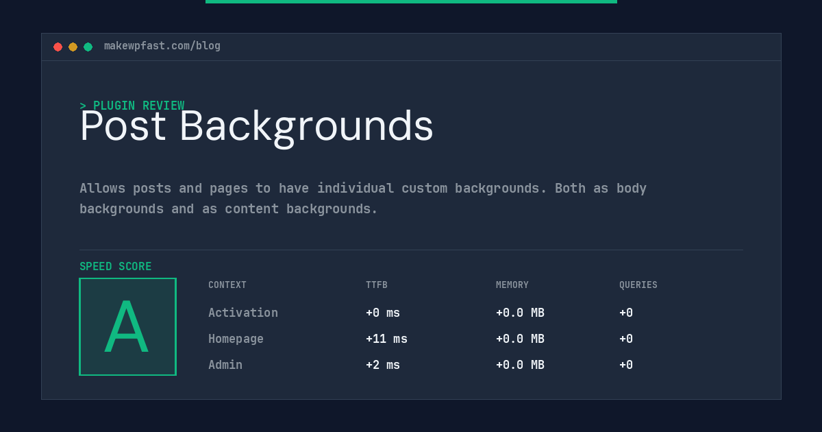Click the '+0 ms' Activation TTFB value
Image resolution: width=822 pixels, height=432 pixels.
[383, 313]
